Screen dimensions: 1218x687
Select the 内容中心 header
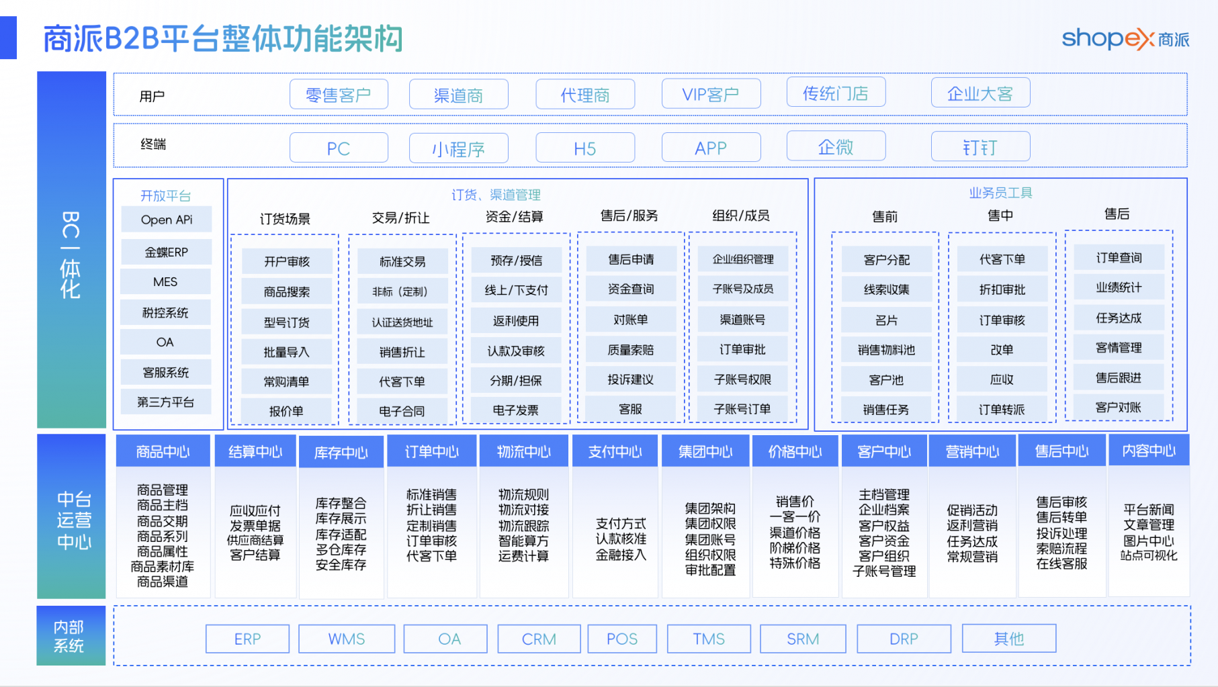point(1149,450)
